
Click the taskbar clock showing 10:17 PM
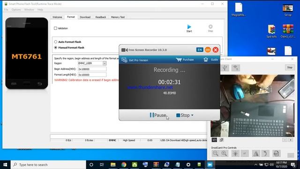(x=281, y=164)
